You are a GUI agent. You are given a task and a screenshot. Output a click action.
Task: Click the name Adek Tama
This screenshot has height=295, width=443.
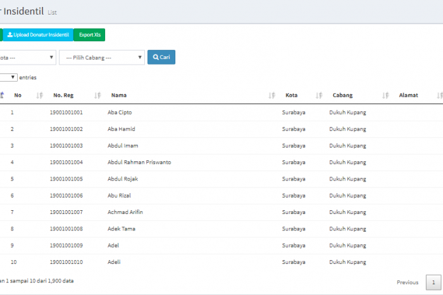pyautogui.click(x=122, y=229)
